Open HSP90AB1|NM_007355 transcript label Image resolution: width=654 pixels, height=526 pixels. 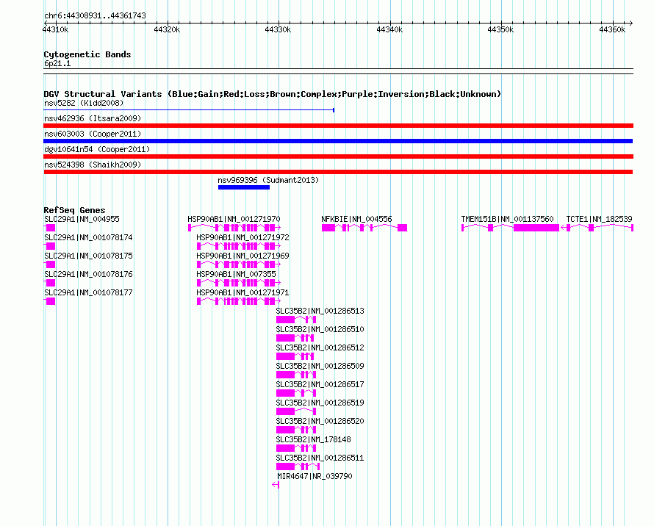236,274
